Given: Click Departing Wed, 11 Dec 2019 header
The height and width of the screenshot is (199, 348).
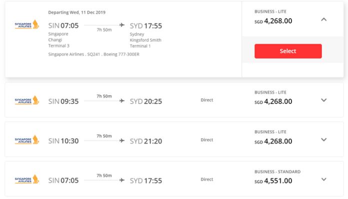Looking at the screenshot, I should click(x=77, y=13).
